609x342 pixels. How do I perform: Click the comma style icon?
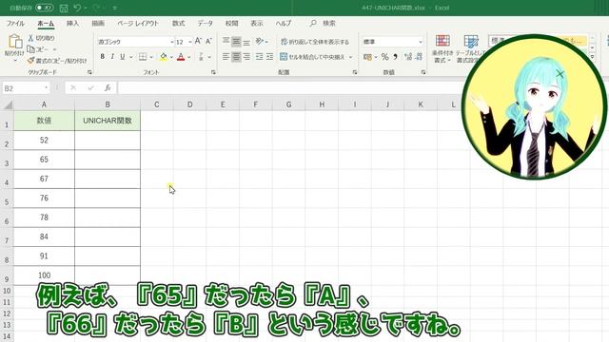[396, 57]
